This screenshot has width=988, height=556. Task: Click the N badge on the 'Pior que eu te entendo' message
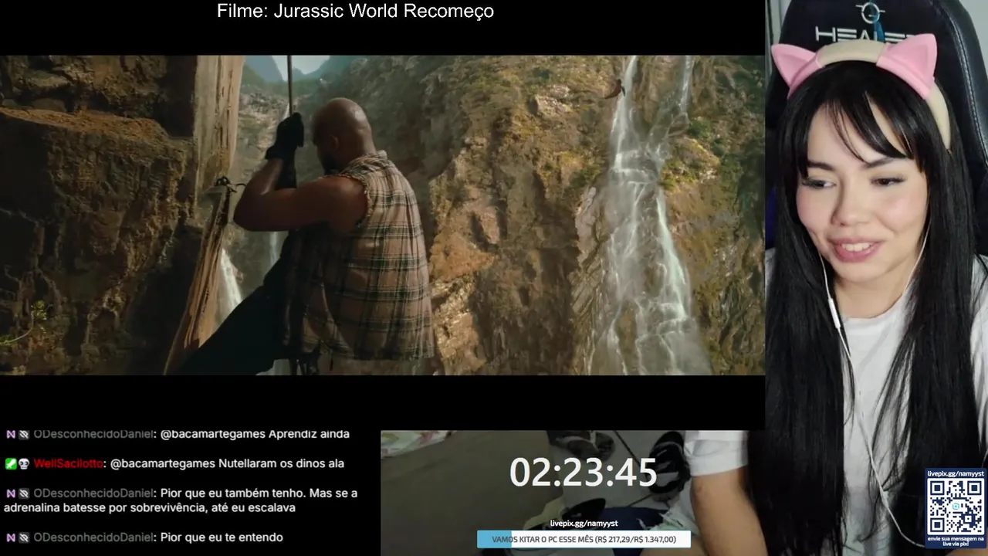click(11, 537)
